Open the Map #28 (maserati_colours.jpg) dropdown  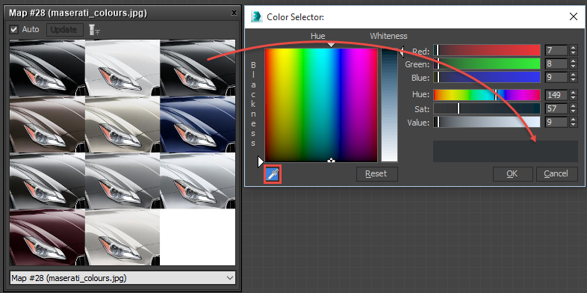[122, 278]
